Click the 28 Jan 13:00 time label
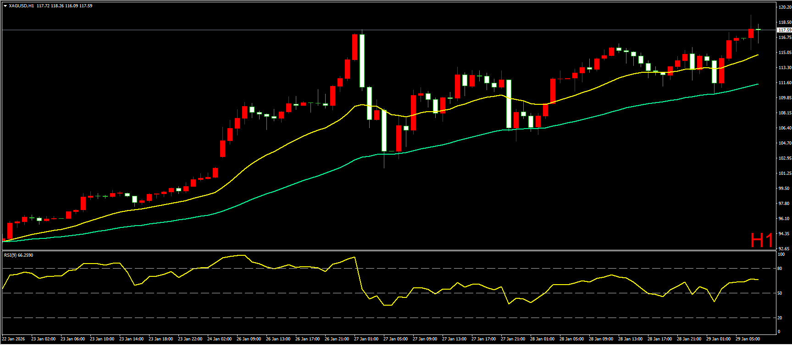The height and width of the screenshot is (345, 792). coord(630,339)
